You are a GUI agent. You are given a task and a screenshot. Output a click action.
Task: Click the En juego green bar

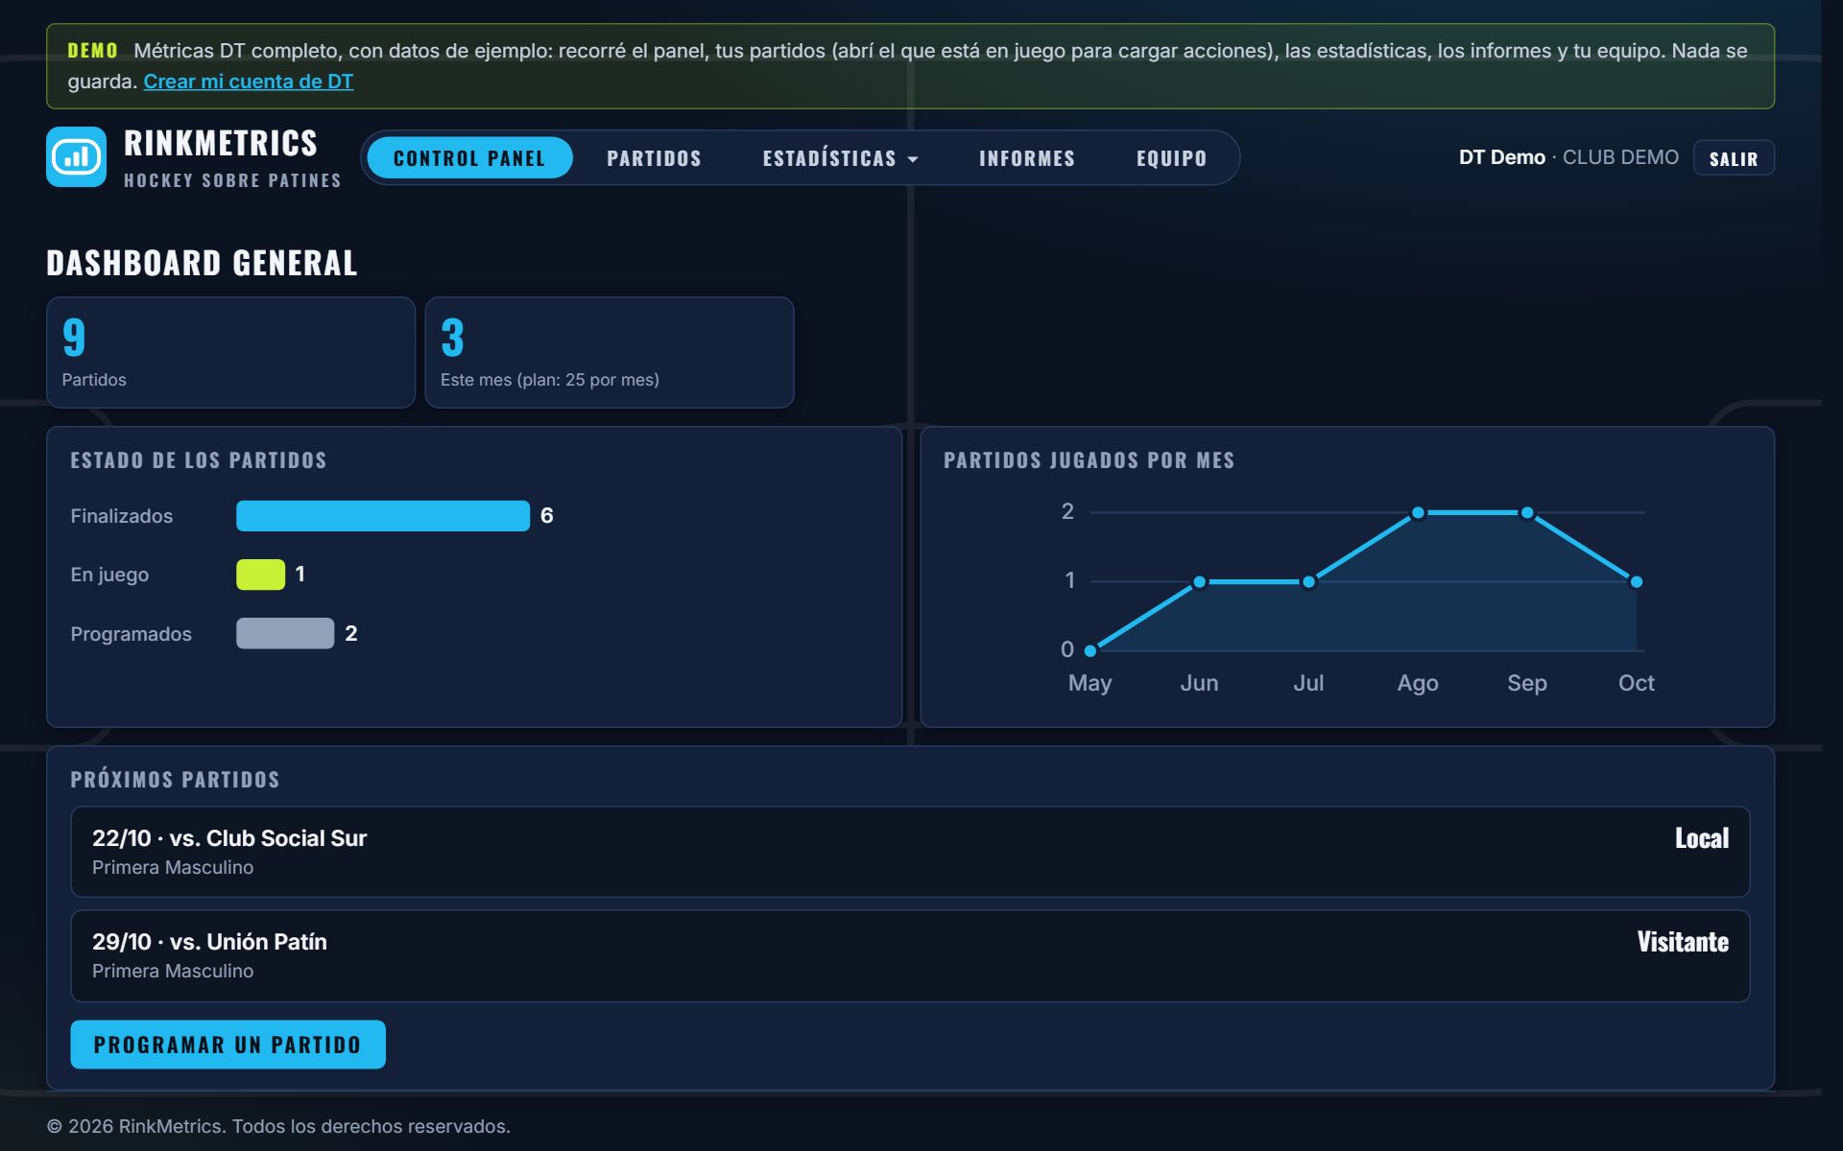pyautogui.click(x=261, y=575)
